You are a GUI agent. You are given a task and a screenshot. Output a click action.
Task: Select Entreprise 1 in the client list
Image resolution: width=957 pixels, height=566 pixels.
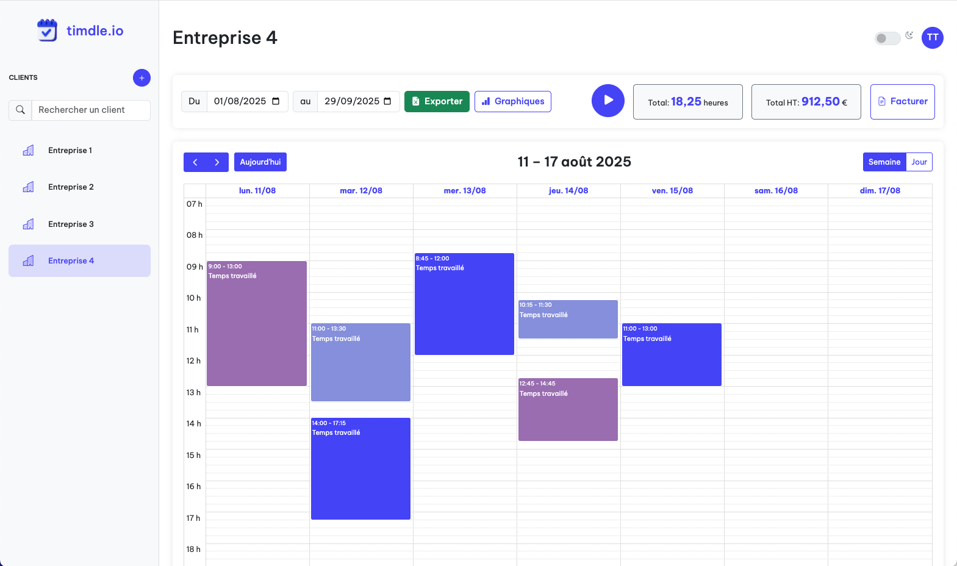coord(70,151)
